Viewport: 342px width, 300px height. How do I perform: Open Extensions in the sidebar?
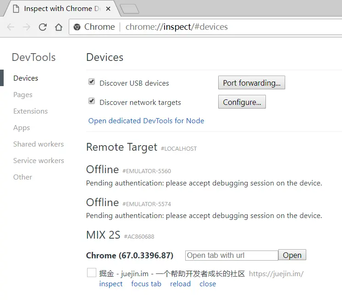(30, 111)
